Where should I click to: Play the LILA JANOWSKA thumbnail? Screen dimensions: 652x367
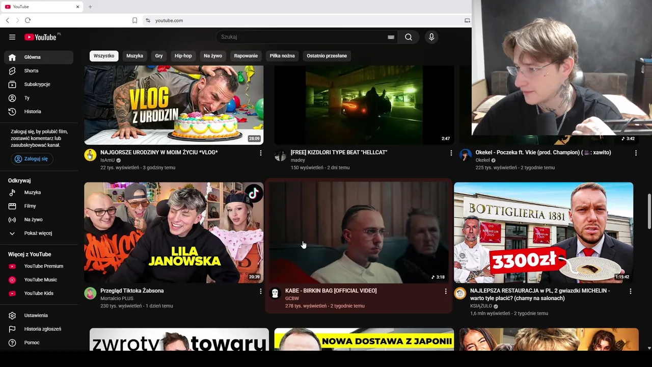pyautogui.click(x=174, y=232)
